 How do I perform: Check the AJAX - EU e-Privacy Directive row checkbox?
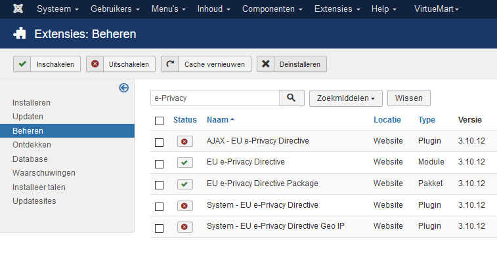tap(159, 142)
